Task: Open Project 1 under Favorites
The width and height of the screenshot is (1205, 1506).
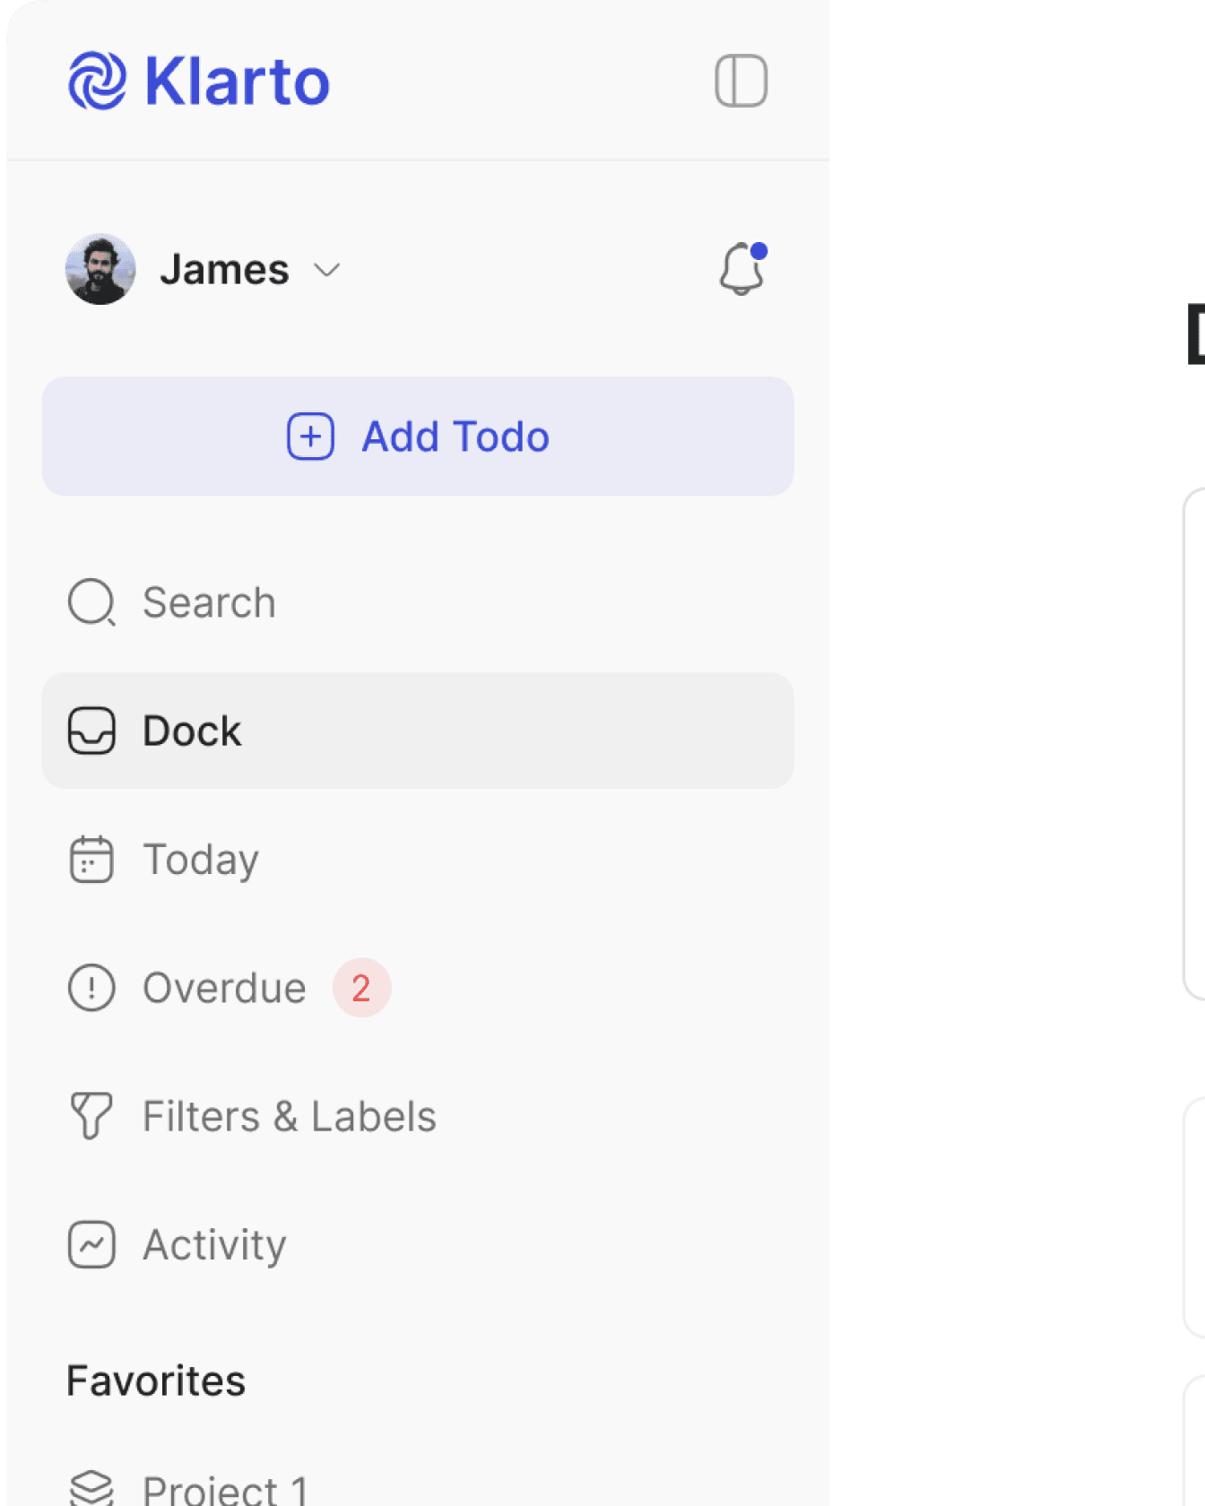Action: (x=224, y=1488)
